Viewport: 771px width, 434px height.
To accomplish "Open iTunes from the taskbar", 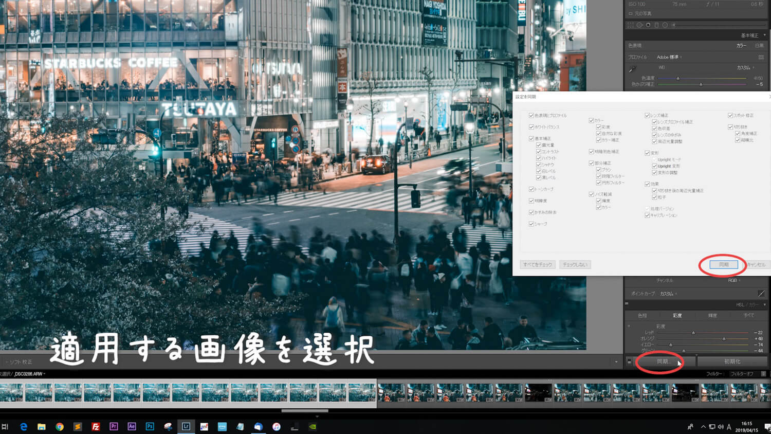I will pyautogui.click(x=277, y=427).
